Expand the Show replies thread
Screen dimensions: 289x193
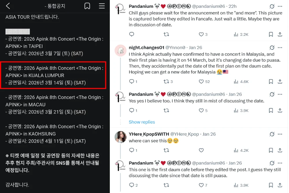click(x=142, y=122)
